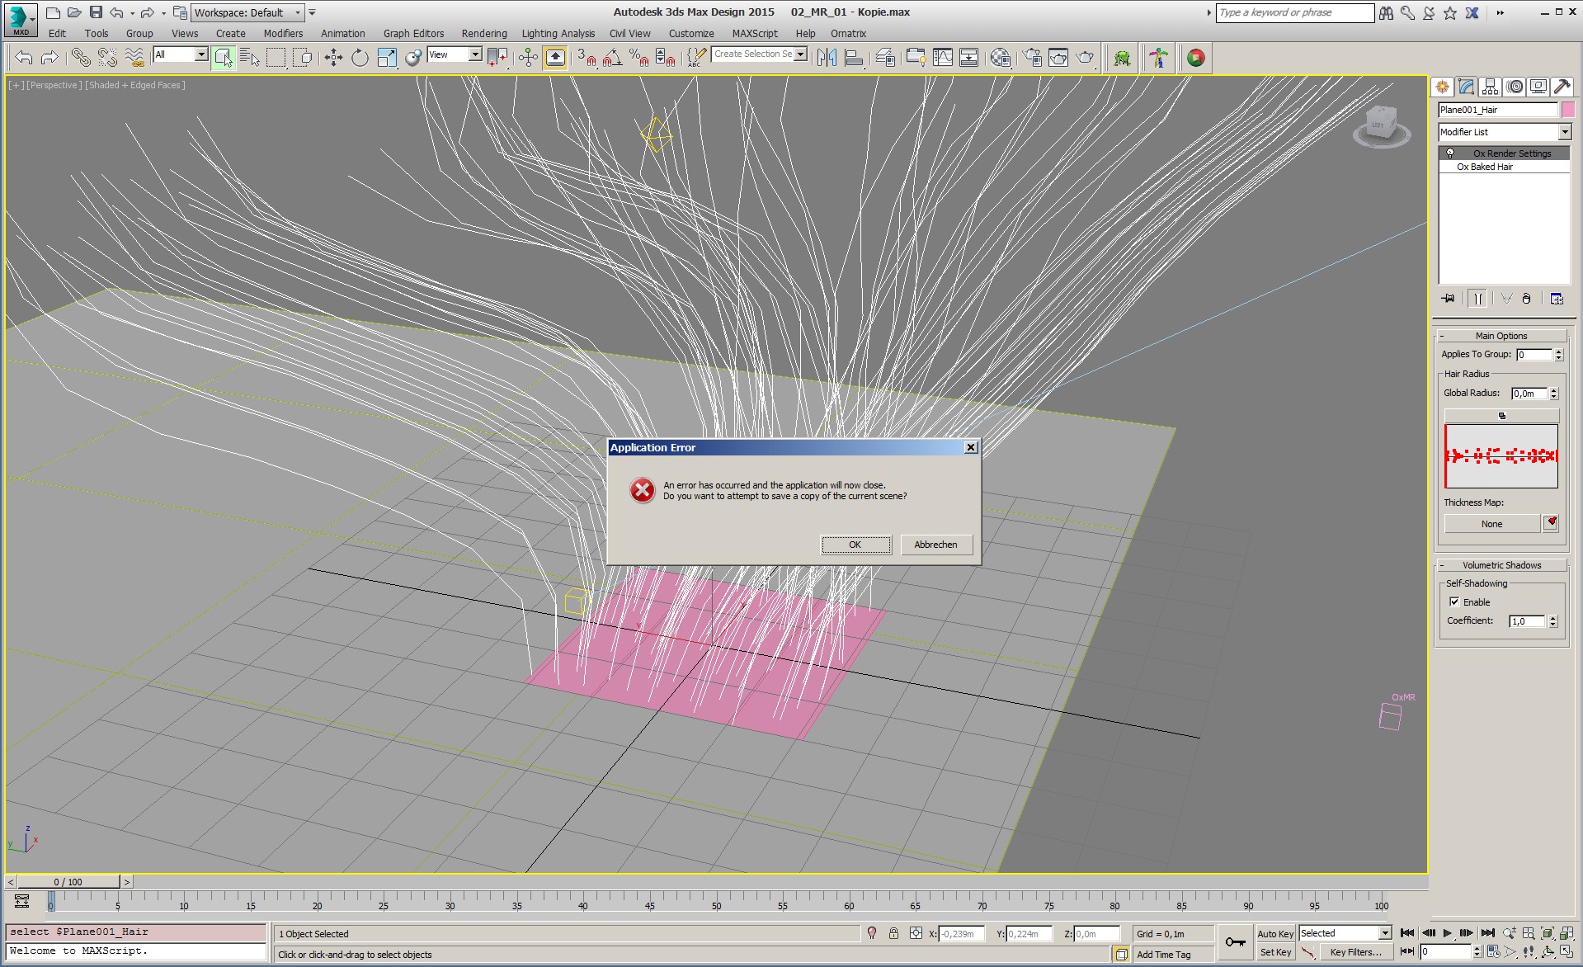Activate the Select and Rotate tool
The image size is (1583, 967).
point(360,57)
